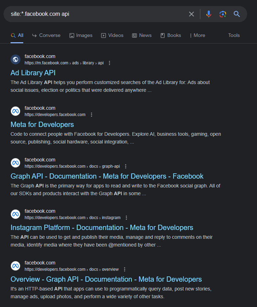Open Overview - Graph API result link
The height and width of the screenshot is (307, 257).
106,279
